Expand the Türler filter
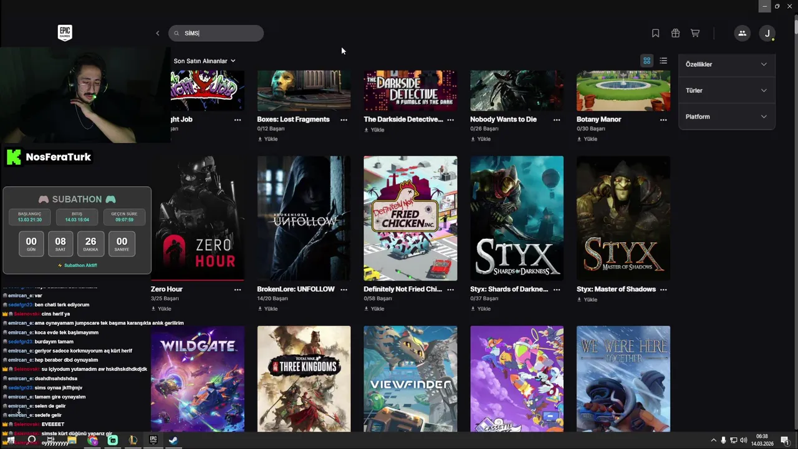 pos(726,90)
